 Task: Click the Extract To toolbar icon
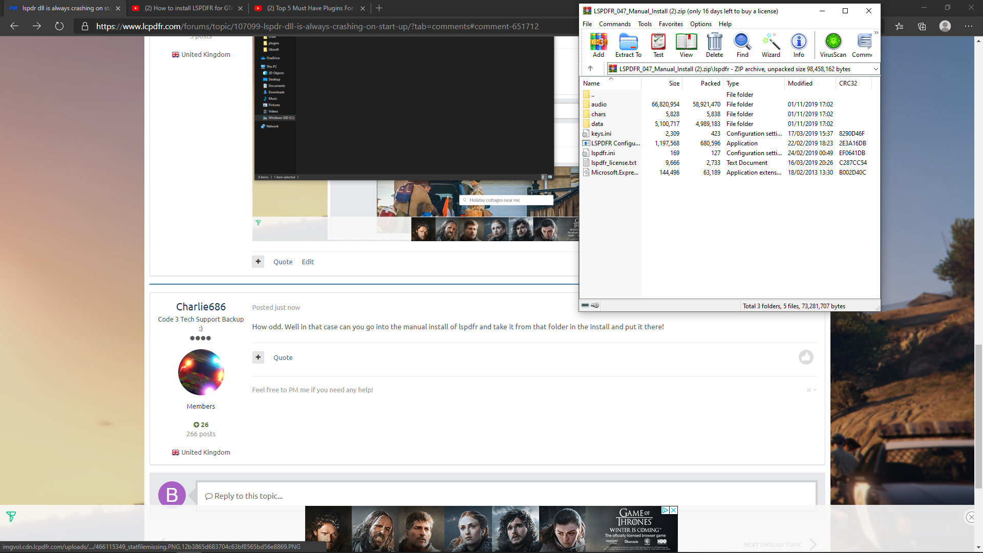[628, 45]
